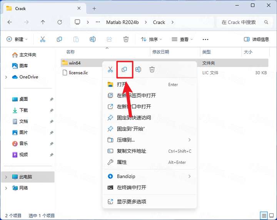277x220 pixels.
Task: Click the Rename icon in the context menu
Action: point(138,69)
